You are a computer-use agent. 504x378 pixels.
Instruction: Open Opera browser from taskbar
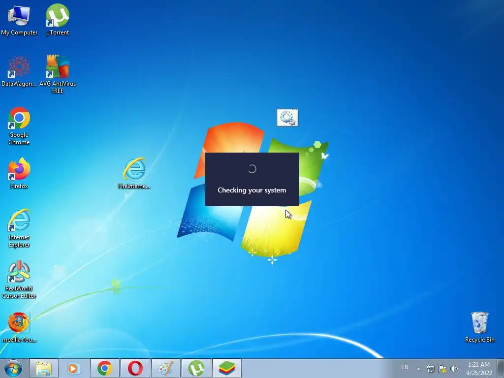pyautogui.click(x=135, y=368)
